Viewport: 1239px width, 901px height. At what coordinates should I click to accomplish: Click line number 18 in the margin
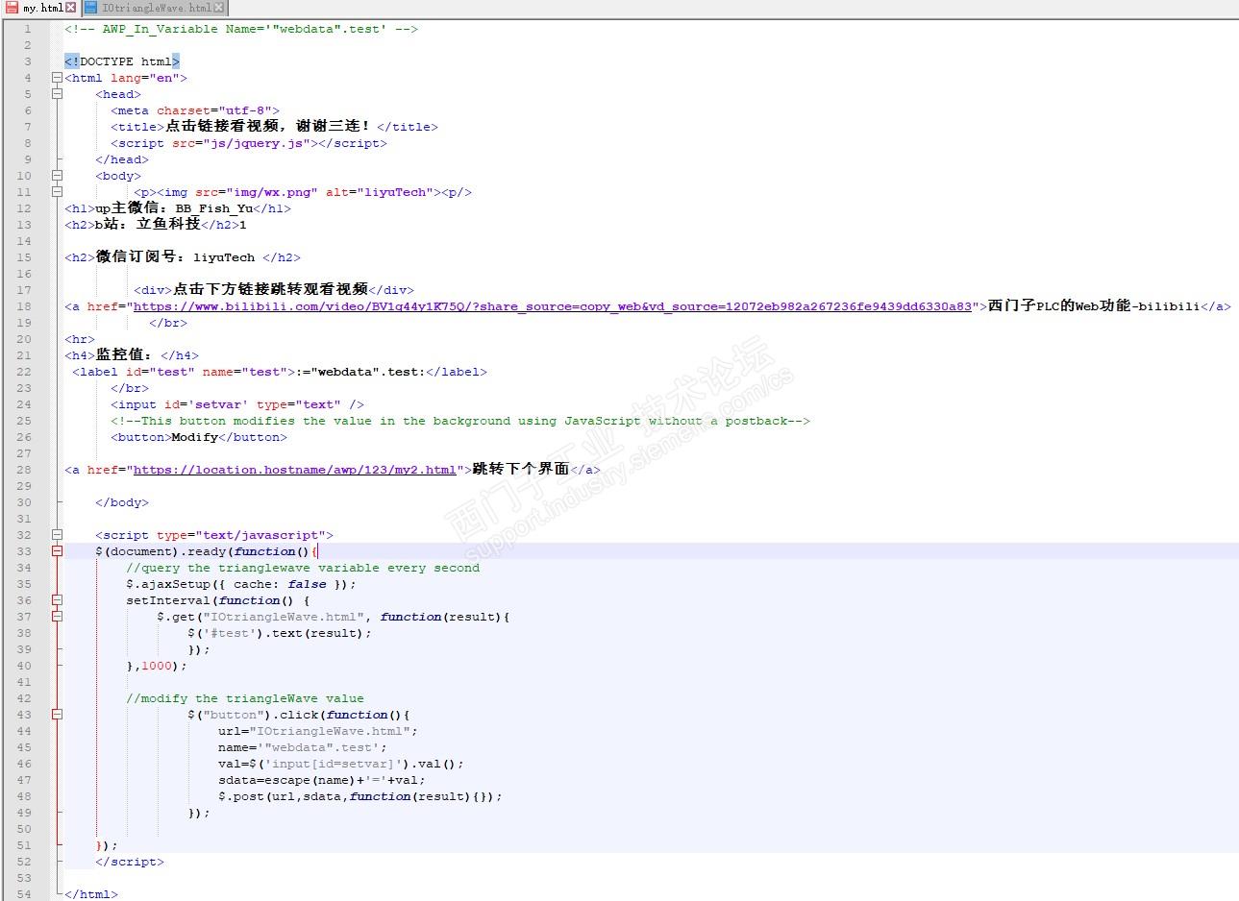pos(24,306)
